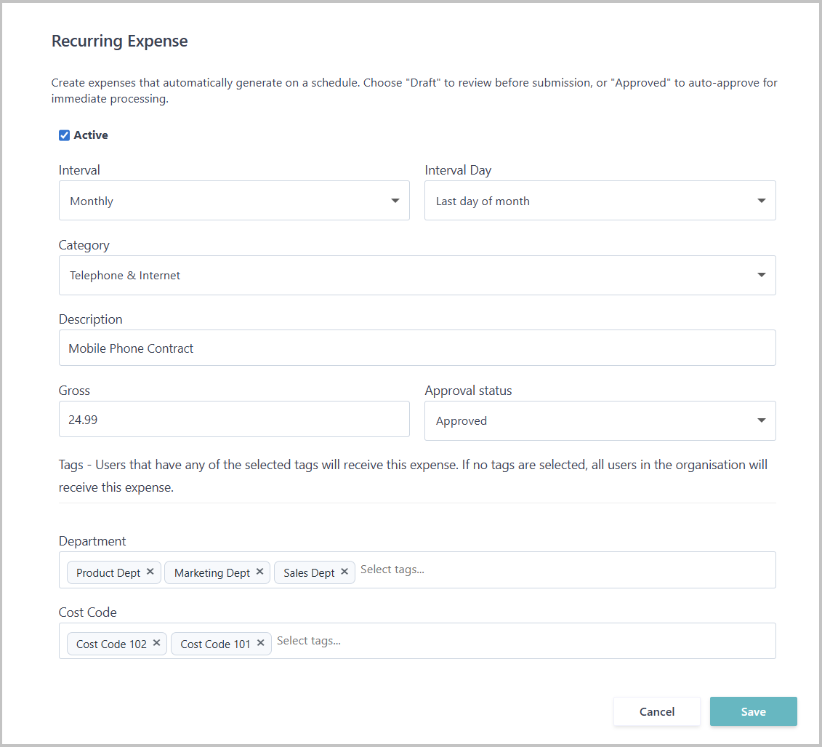Click the Interval dropdown arrow icon
This screenshot has width=822, height=747.
coord(395,201)
